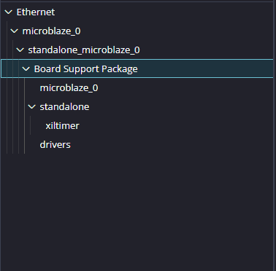Click empty row space beside the xiltimer entry
276x271 pixels.
point(175,126)
